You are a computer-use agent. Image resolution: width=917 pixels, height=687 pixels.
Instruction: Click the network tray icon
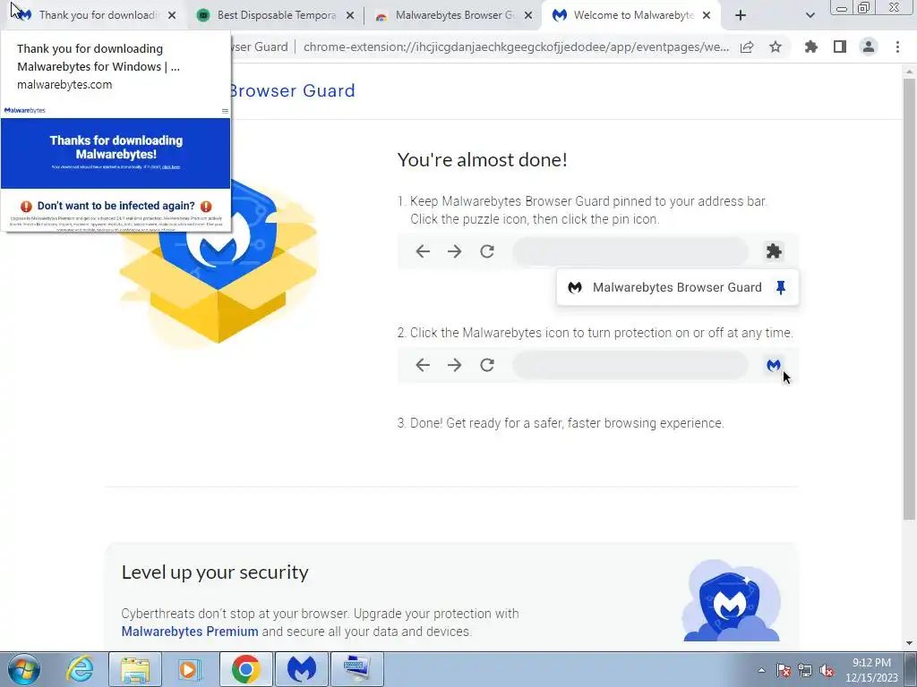coord(805,670)
